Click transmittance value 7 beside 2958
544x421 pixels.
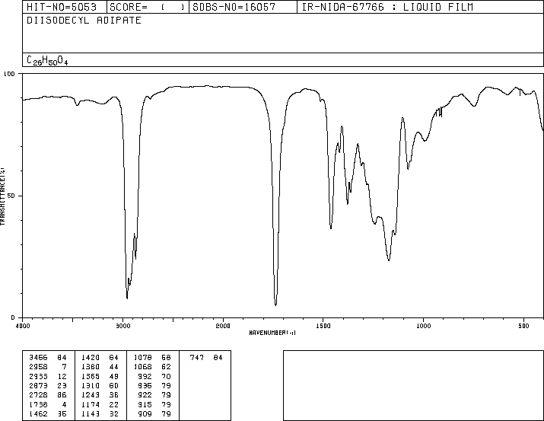pyautogui.click(x=64, y=367)
